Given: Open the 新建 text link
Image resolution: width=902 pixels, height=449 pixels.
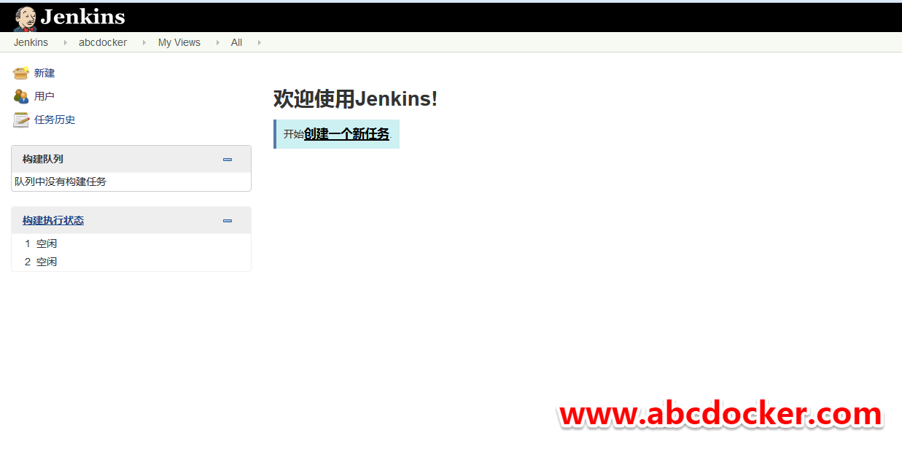Looking at the screenshot, I should [44, 73].
